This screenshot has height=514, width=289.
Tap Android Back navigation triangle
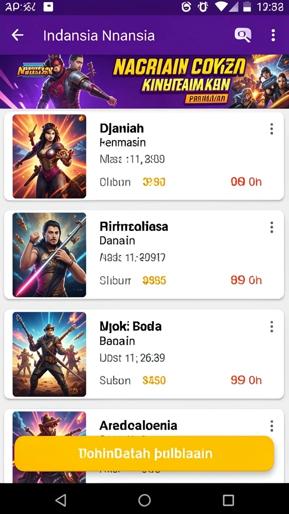pyautogui.click(x=61, y=500)
